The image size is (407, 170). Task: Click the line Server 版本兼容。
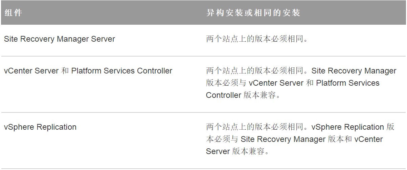tap(238, 151)
